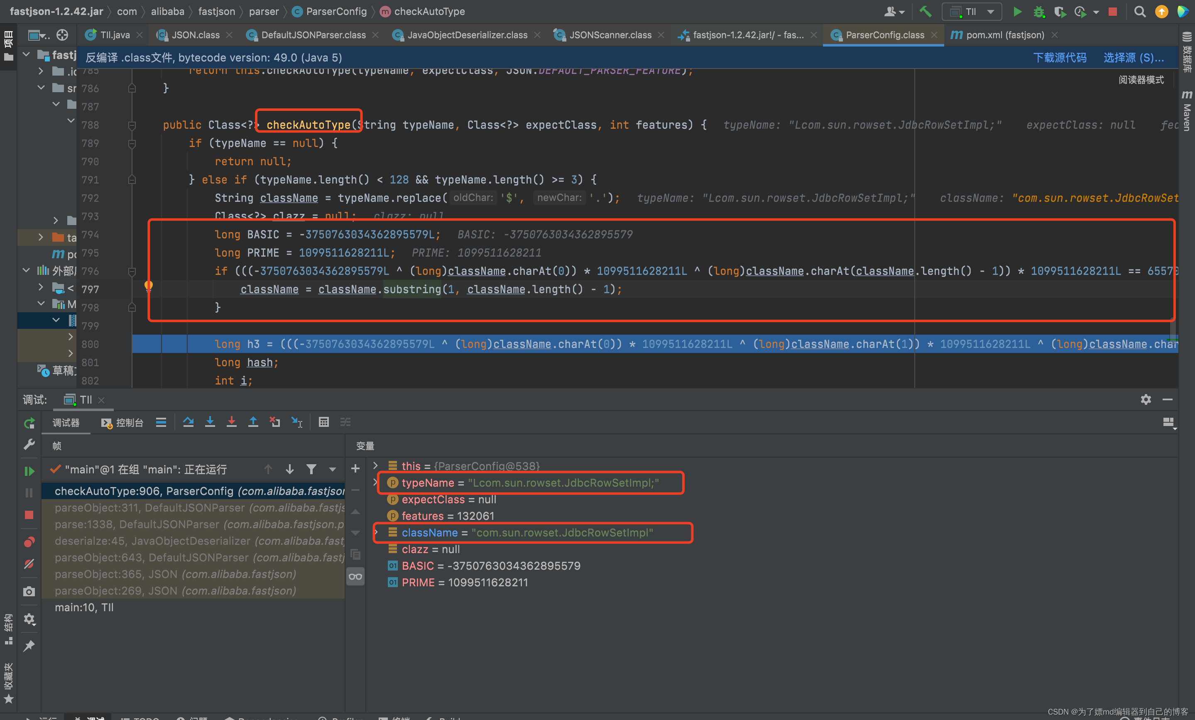Click the green Debug bug icon
Viewport: 1195px width, 720px height.
pos(1038,11)
